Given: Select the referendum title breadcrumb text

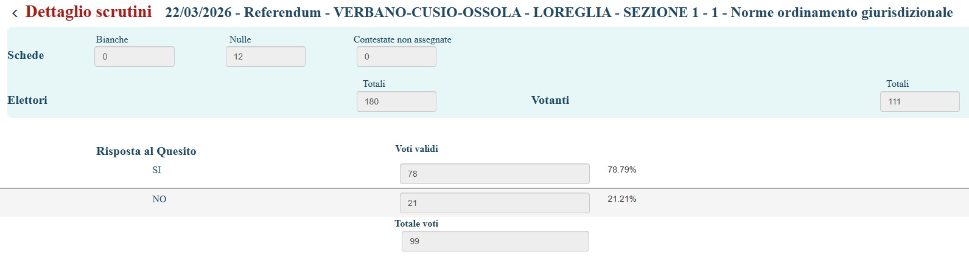Looking at the screenshot, I should pyautogui.click(x=558, y=13).
